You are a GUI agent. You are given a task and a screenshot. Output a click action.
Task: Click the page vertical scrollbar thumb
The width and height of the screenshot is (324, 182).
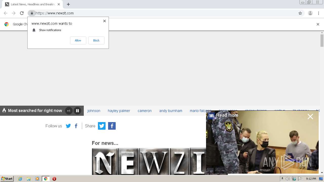tap(322, 40)
